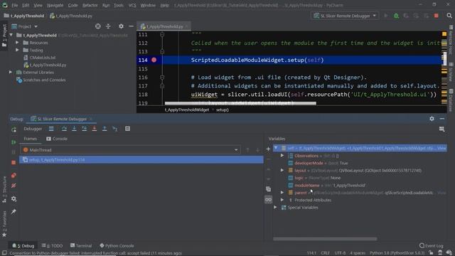
Task: Open the Debug tool window button
Action: [x=23, y=245]
